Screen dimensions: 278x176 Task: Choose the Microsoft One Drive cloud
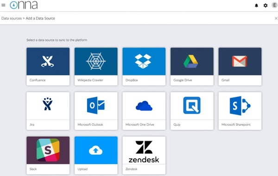click(144, 106)
